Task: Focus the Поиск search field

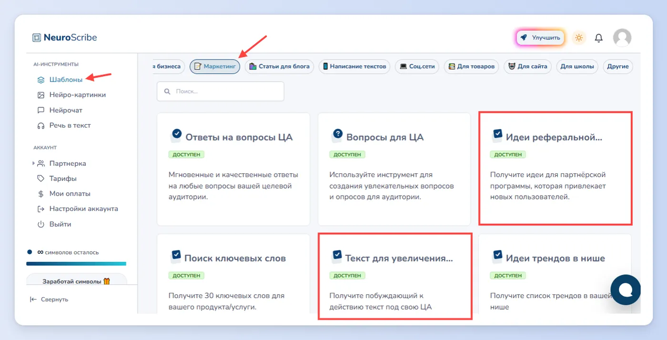Action: 221,91
